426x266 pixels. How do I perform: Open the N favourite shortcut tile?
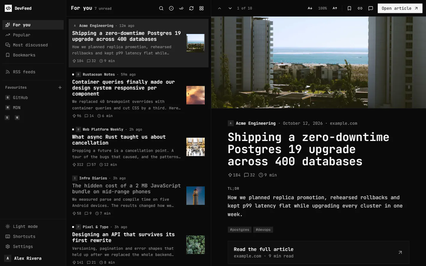click(x=17, y=118)
